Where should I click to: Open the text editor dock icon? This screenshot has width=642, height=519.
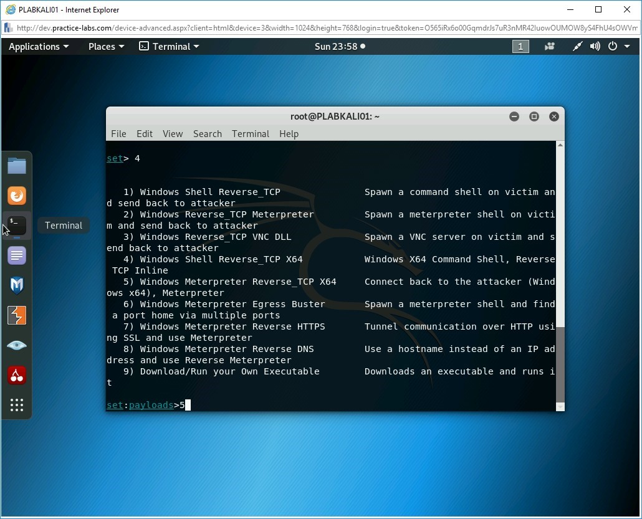[x=17, y=255]
